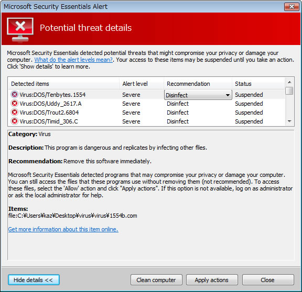This screenshot has width=302, height=292.
Task: Click the Clean computer button
Action: pyautogui.click(x=156, y=279)
